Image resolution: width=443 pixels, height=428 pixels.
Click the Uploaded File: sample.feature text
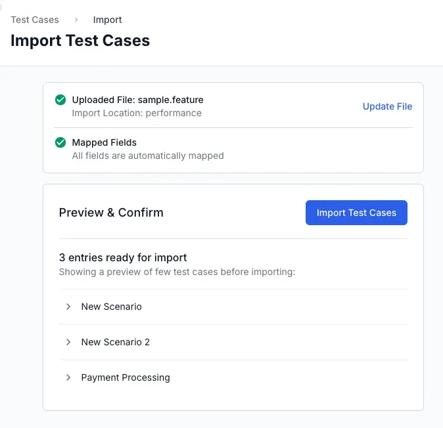tap(137, 100)
